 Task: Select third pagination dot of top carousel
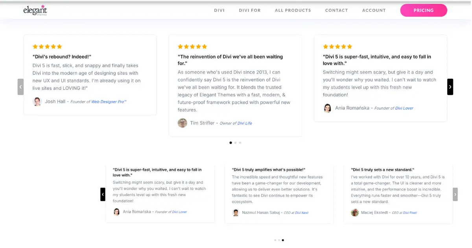(x=240, y=143)
